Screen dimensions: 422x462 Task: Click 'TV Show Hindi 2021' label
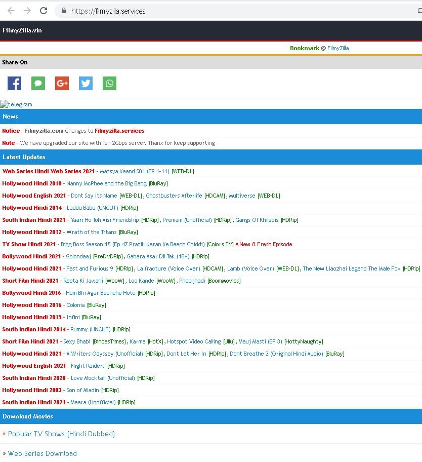(29, 244)
